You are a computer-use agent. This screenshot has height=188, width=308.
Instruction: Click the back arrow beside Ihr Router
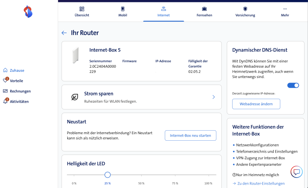(64, 33)
